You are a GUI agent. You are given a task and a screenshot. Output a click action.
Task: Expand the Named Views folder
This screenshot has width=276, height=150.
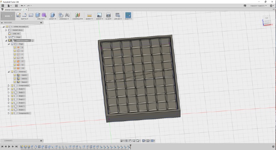click(6, 30)
